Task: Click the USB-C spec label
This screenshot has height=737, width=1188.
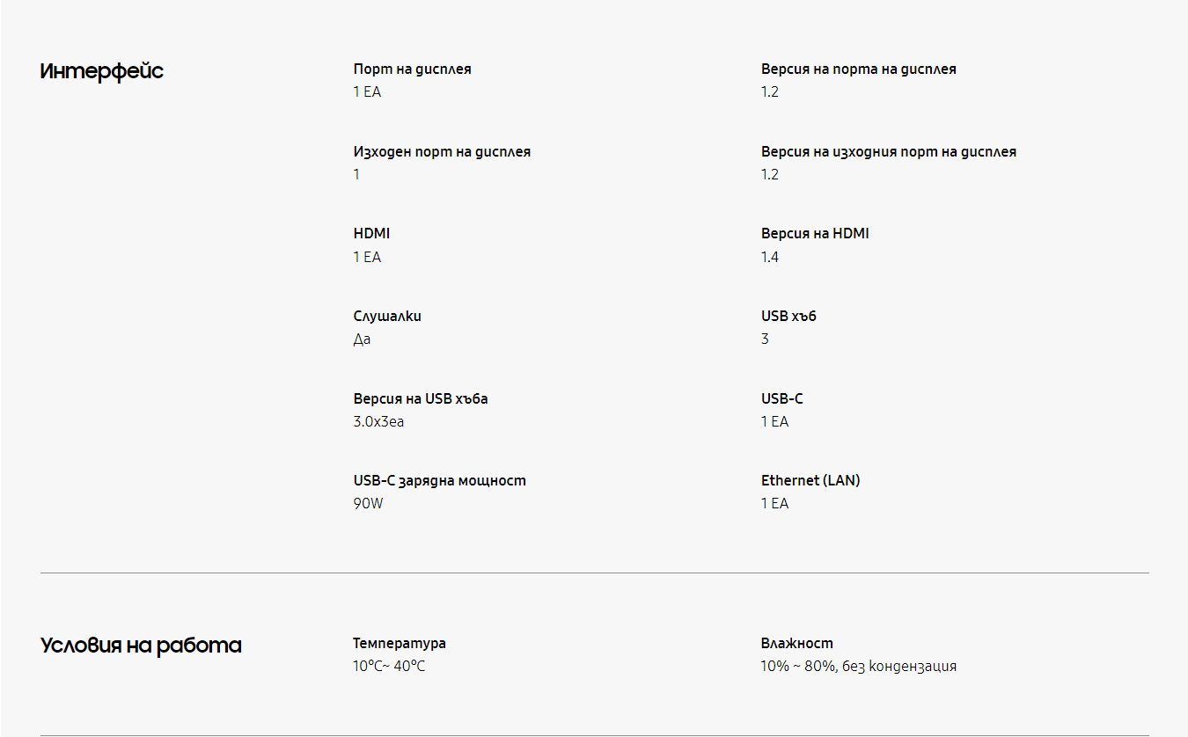Action: coord(782,398)
